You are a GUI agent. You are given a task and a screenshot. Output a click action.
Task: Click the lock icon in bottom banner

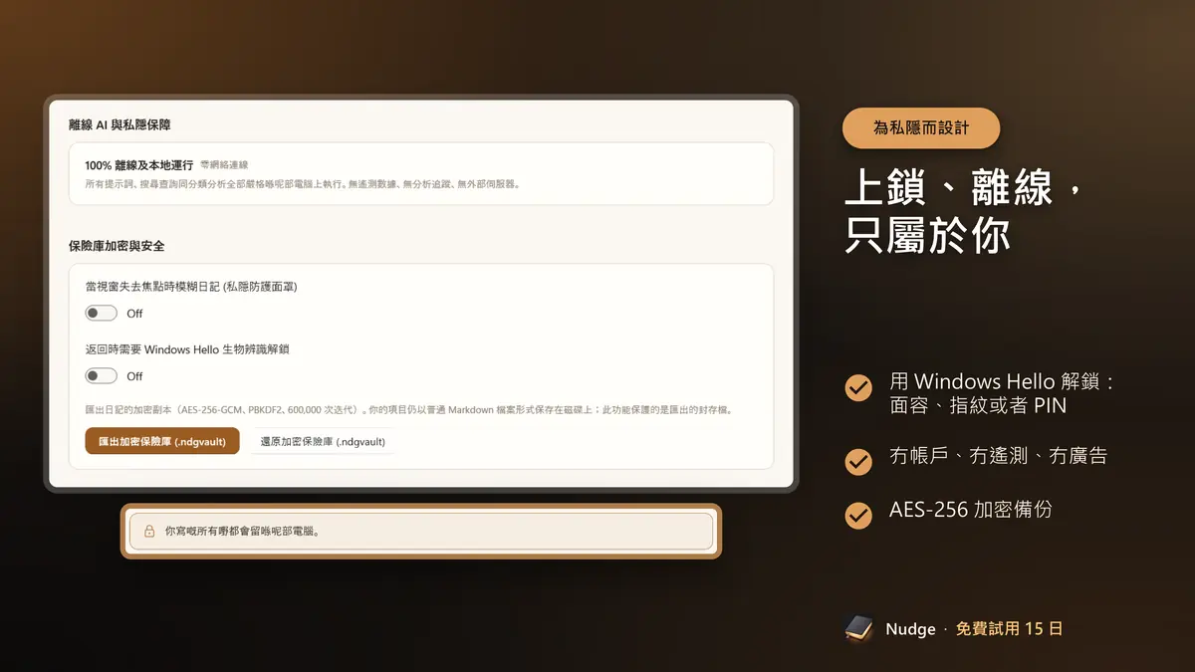pos(149,532)
